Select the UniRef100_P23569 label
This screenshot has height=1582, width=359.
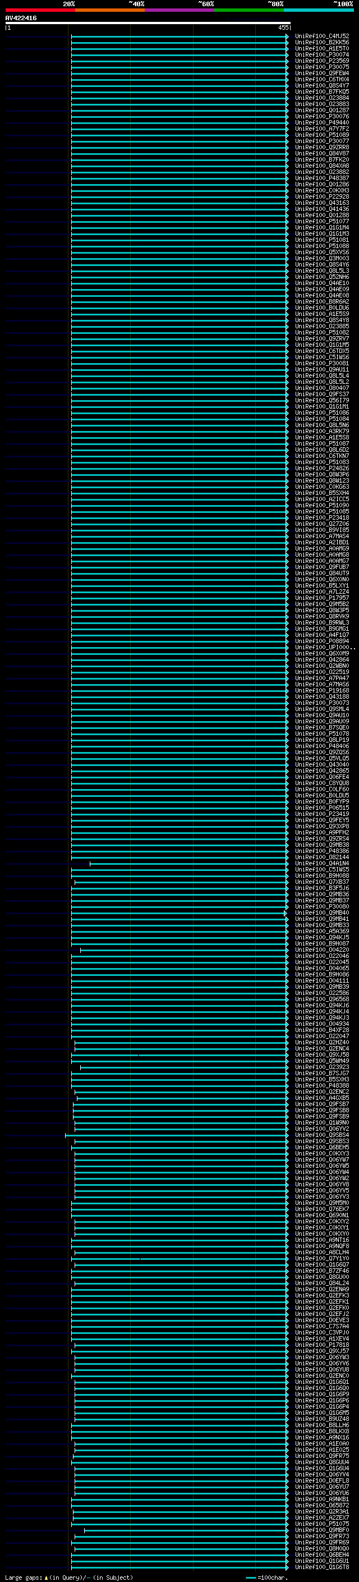click(x=322, y=61)
